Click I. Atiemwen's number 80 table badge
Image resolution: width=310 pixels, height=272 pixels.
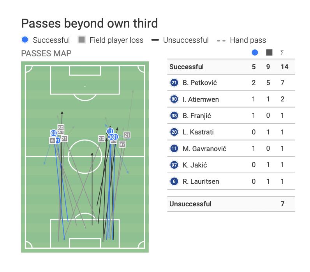[x=174, y=99]
